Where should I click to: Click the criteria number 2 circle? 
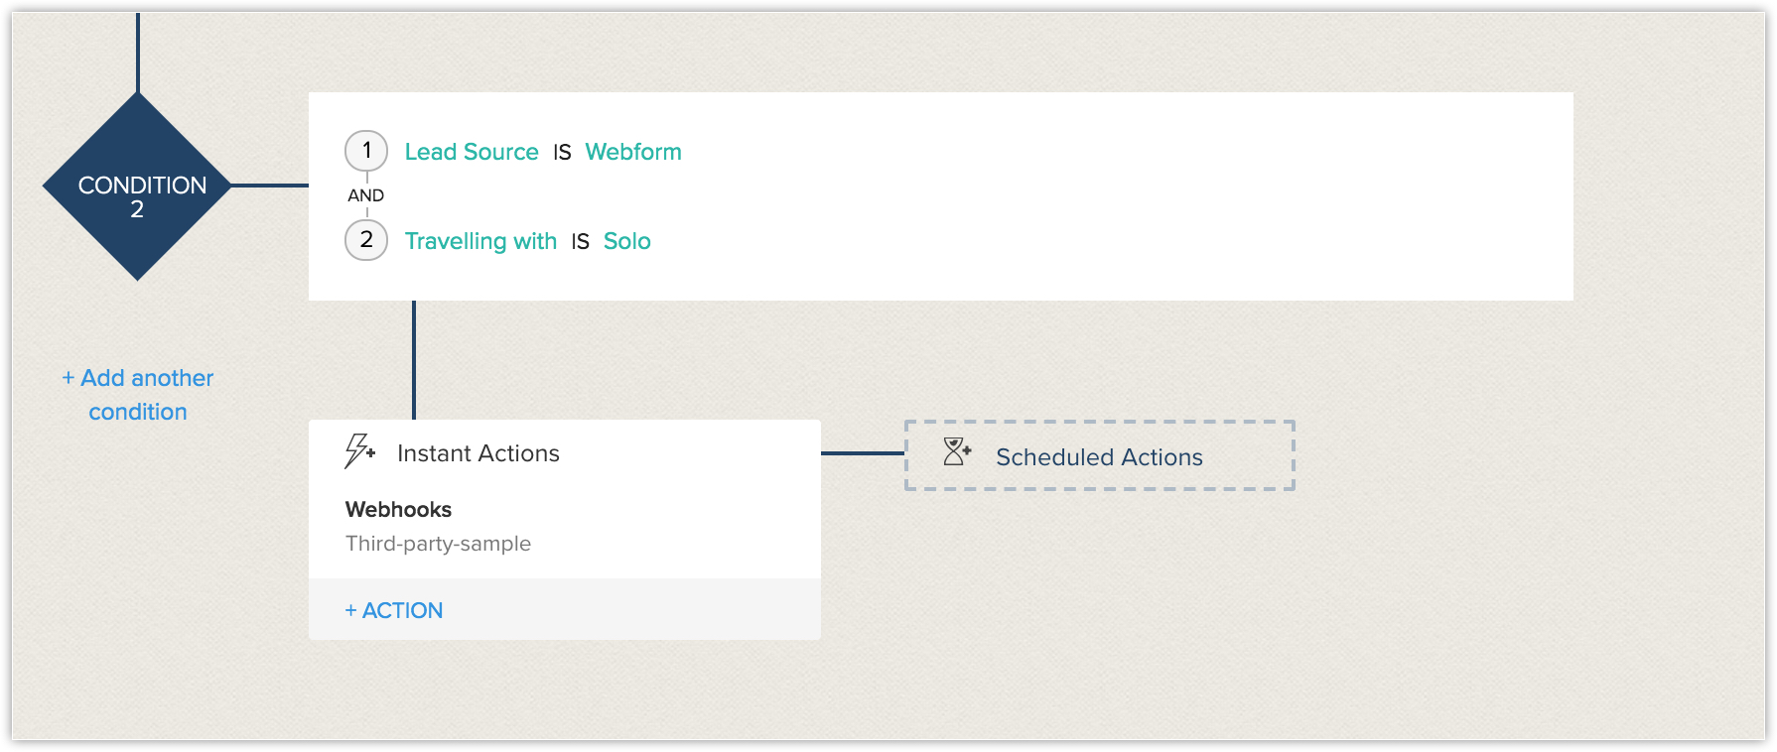(366, 240)
